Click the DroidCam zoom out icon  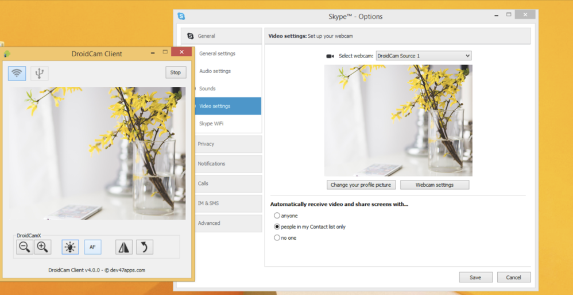(x=25, y=247)
